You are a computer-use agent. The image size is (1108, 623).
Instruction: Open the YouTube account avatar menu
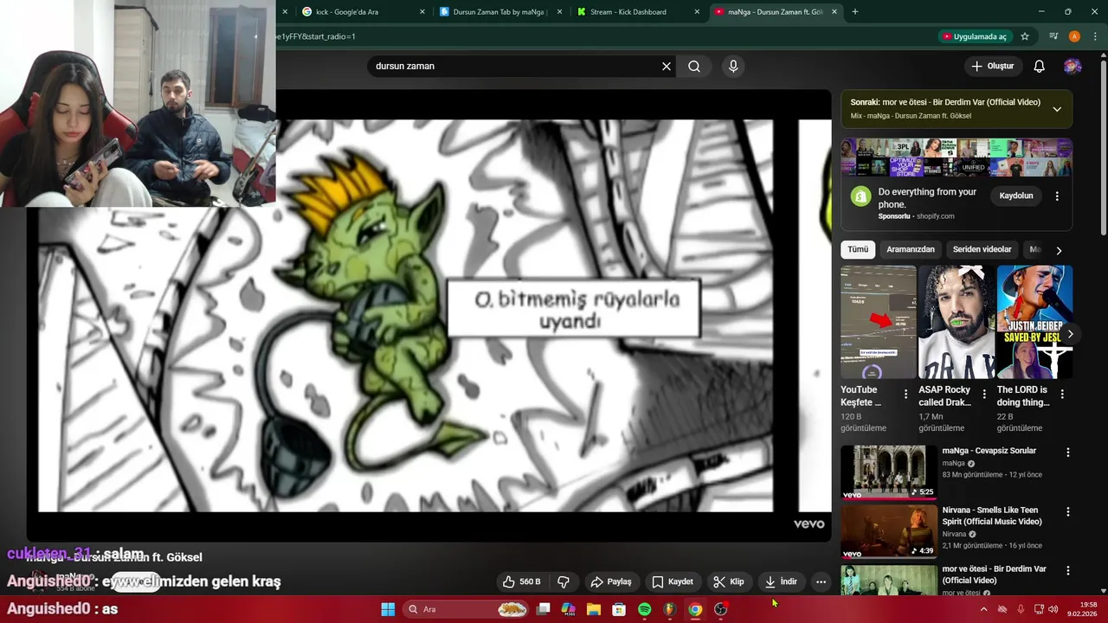coord(1073,66)
